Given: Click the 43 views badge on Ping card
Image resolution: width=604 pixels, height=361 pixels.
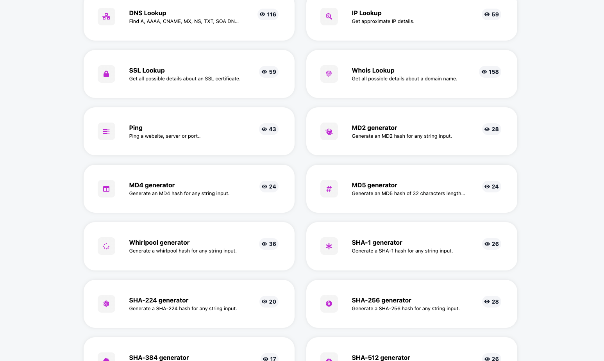Looking at the screenshot, I should (x=268, y=129).
